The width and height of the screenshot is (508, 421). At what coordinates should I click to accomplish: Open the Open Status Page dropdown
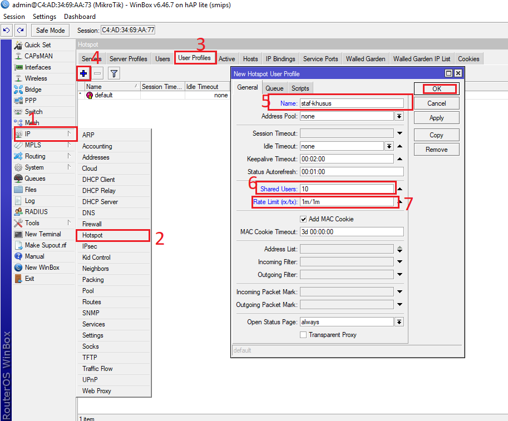tap(399, 322)
